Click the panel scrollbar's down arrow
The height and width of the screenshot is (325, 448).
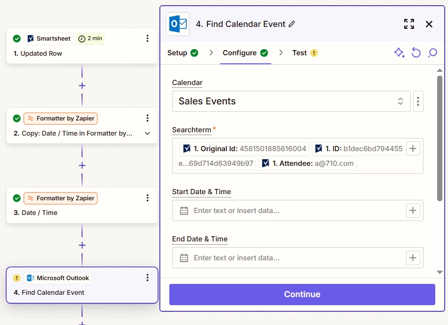click(x=440, y=272)
